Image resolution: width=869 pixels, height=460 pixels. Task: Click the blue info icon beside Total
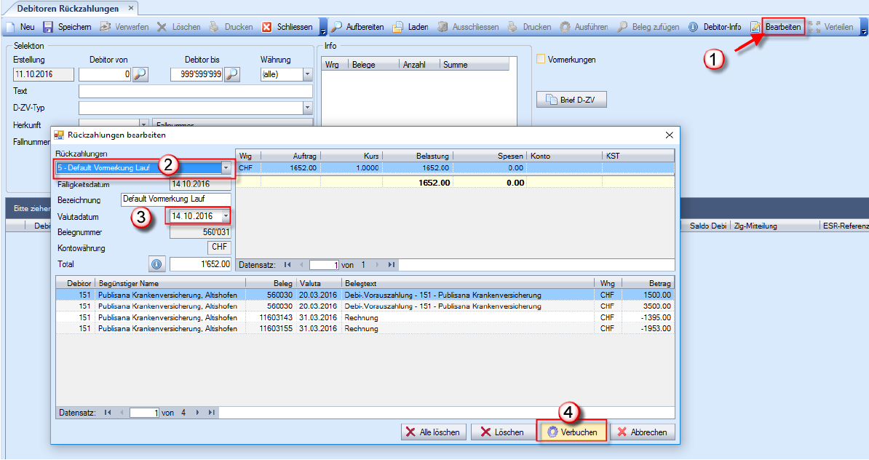coord(156,264)
